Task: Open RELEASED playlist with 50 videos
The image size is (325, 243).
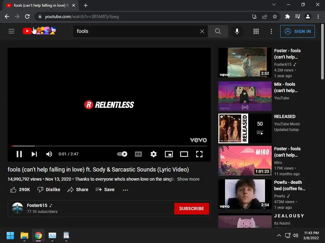Action: tap(245, 128)
